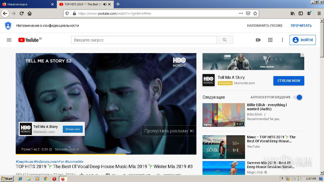Reload the page with the refresh icon
The width and height of the screenshot is (324, 182).
[22, 13]
